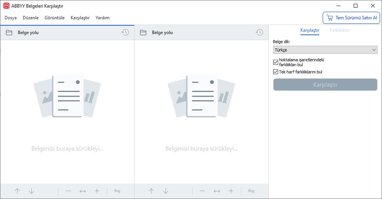This screenshot has width=382, height=199.
Task: Click shopping cart icon in purchase button
Action: 329,18
